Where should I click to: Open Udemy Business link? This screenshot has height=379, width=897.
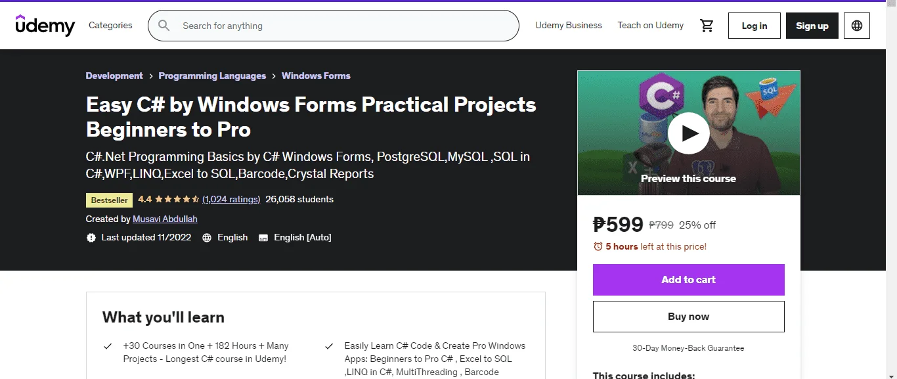click(569, 25)
